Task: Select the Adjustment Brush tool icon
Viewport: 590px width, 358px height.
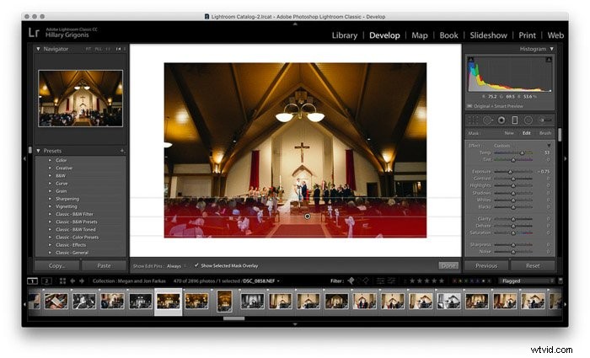Action: (545, 120)
